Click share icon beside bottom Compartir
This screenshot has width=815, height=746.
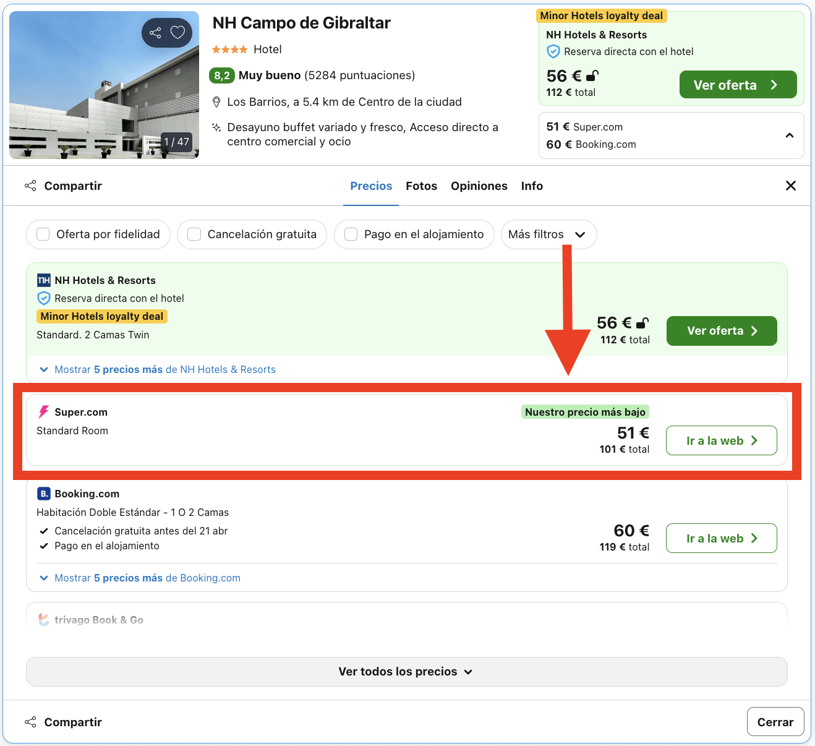30,722
